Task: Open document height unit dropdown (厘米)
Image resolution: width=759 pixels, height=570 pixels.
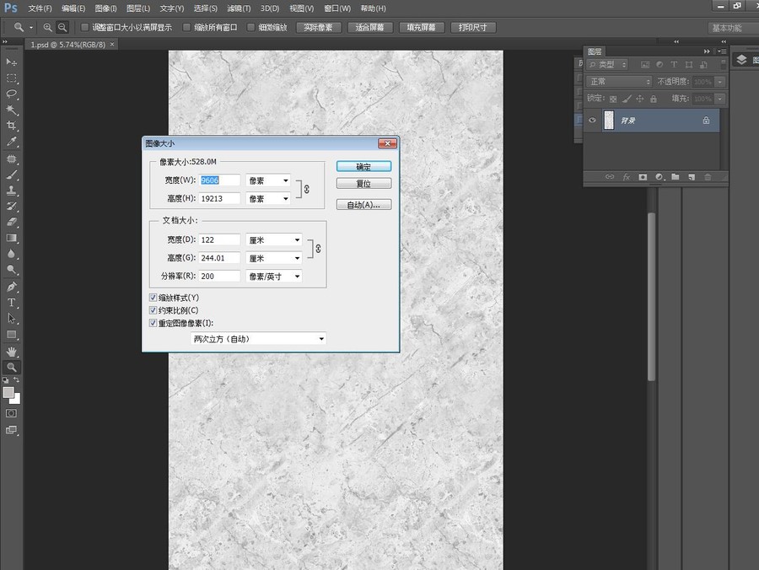Action: [x=273, y=258]
